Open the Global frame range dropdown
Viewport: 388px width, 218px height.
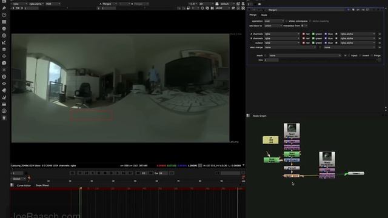pyautogui.click(x=19, y=179)
